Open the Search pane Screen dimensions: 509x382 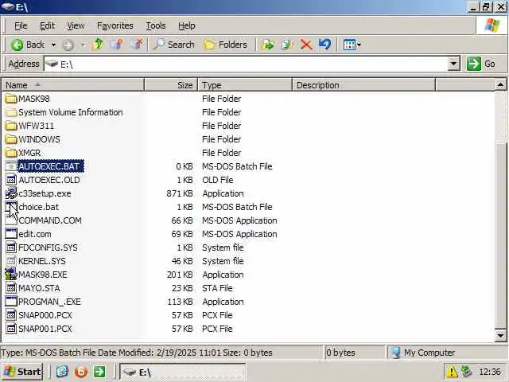coord(173,45)
